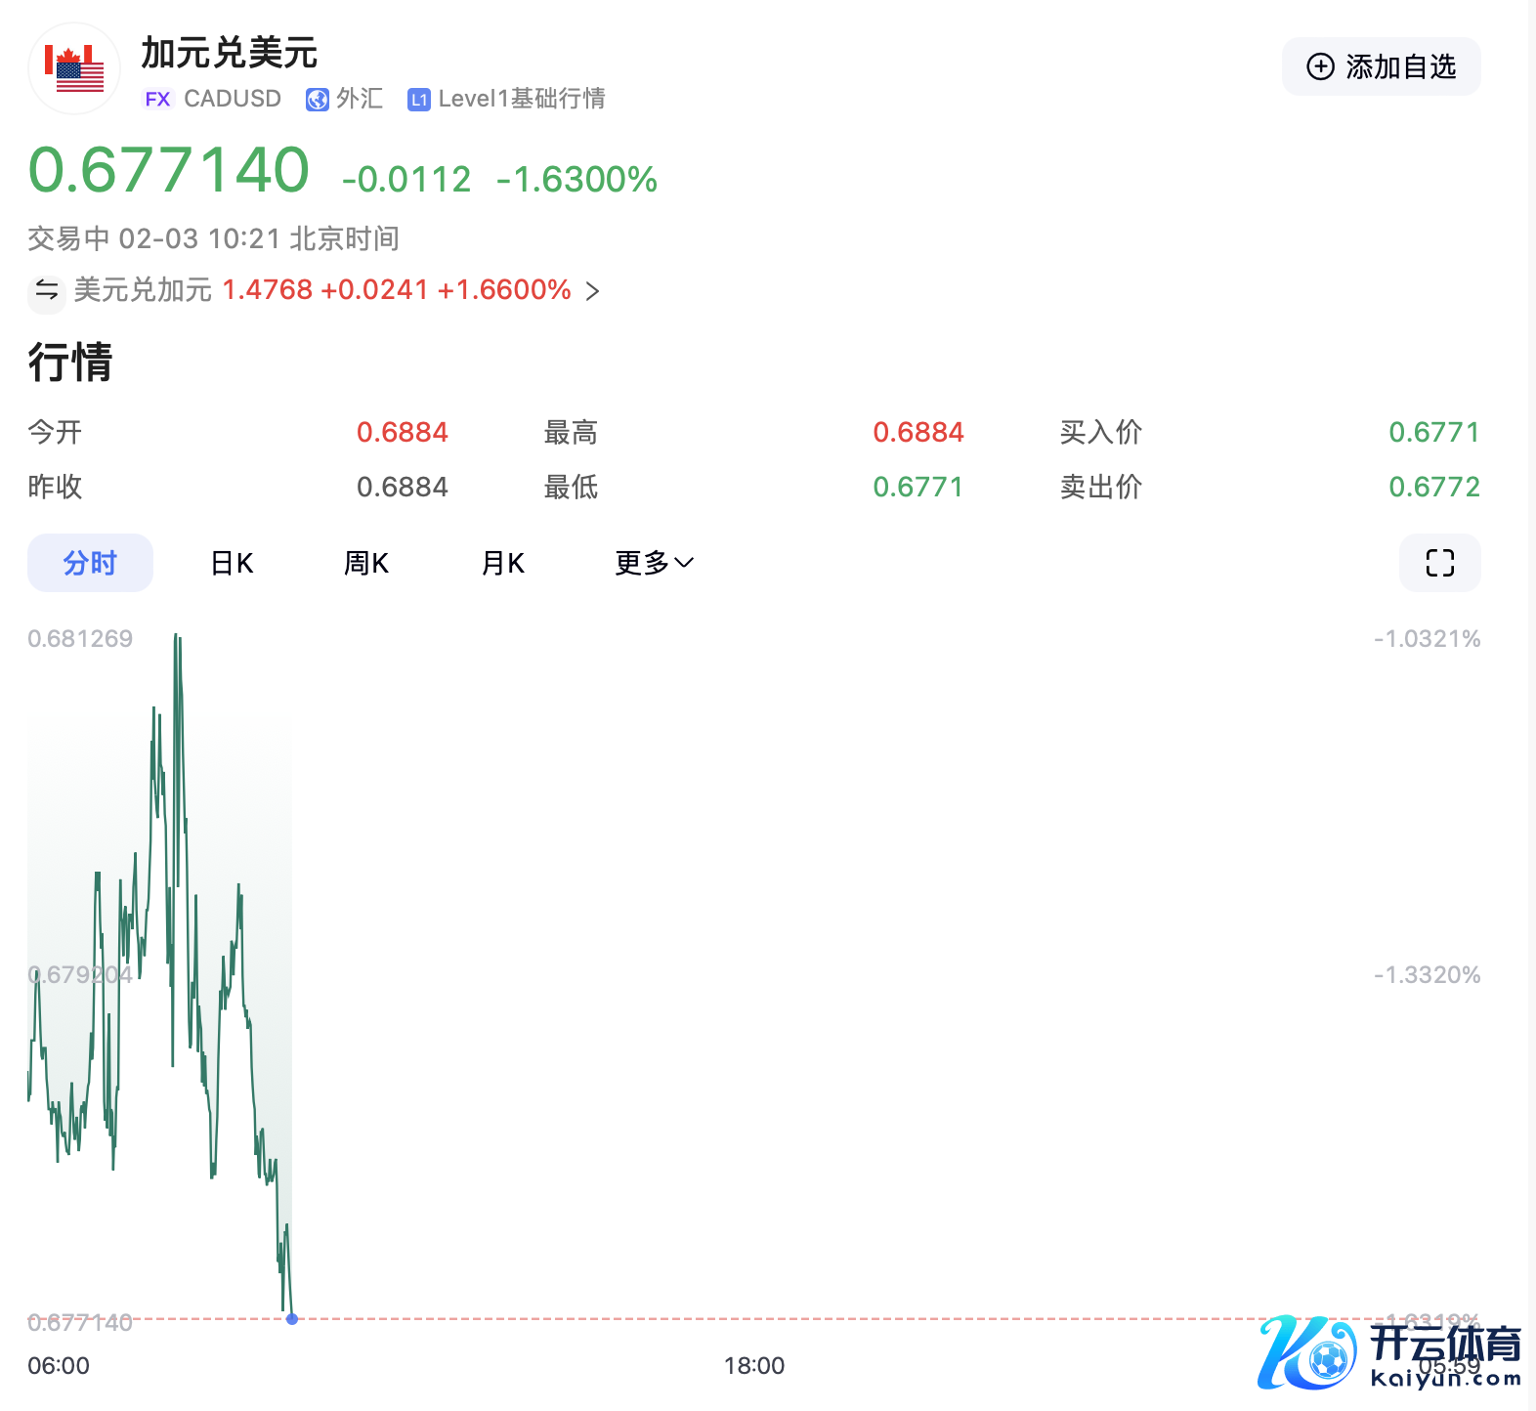Click the 0.677140 current price
This screenshot has width=1536, height=1411.
click(169, 170)
